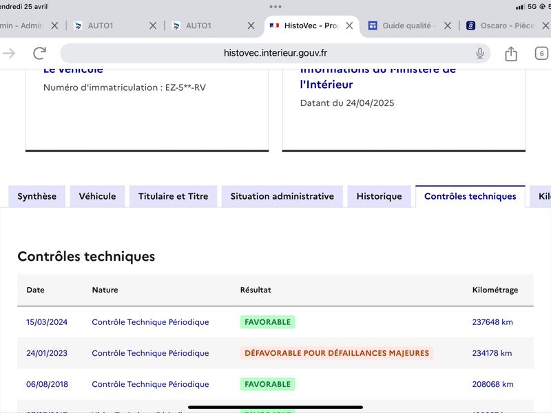
Task: Select the Contrôles techniques tab
Action: point(470,196)
